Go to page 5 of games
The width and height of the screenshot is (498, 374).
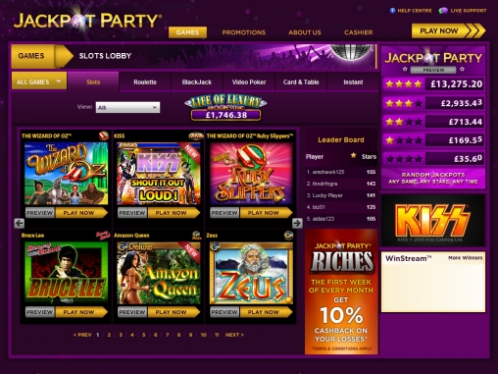click(x=144, y=335)
